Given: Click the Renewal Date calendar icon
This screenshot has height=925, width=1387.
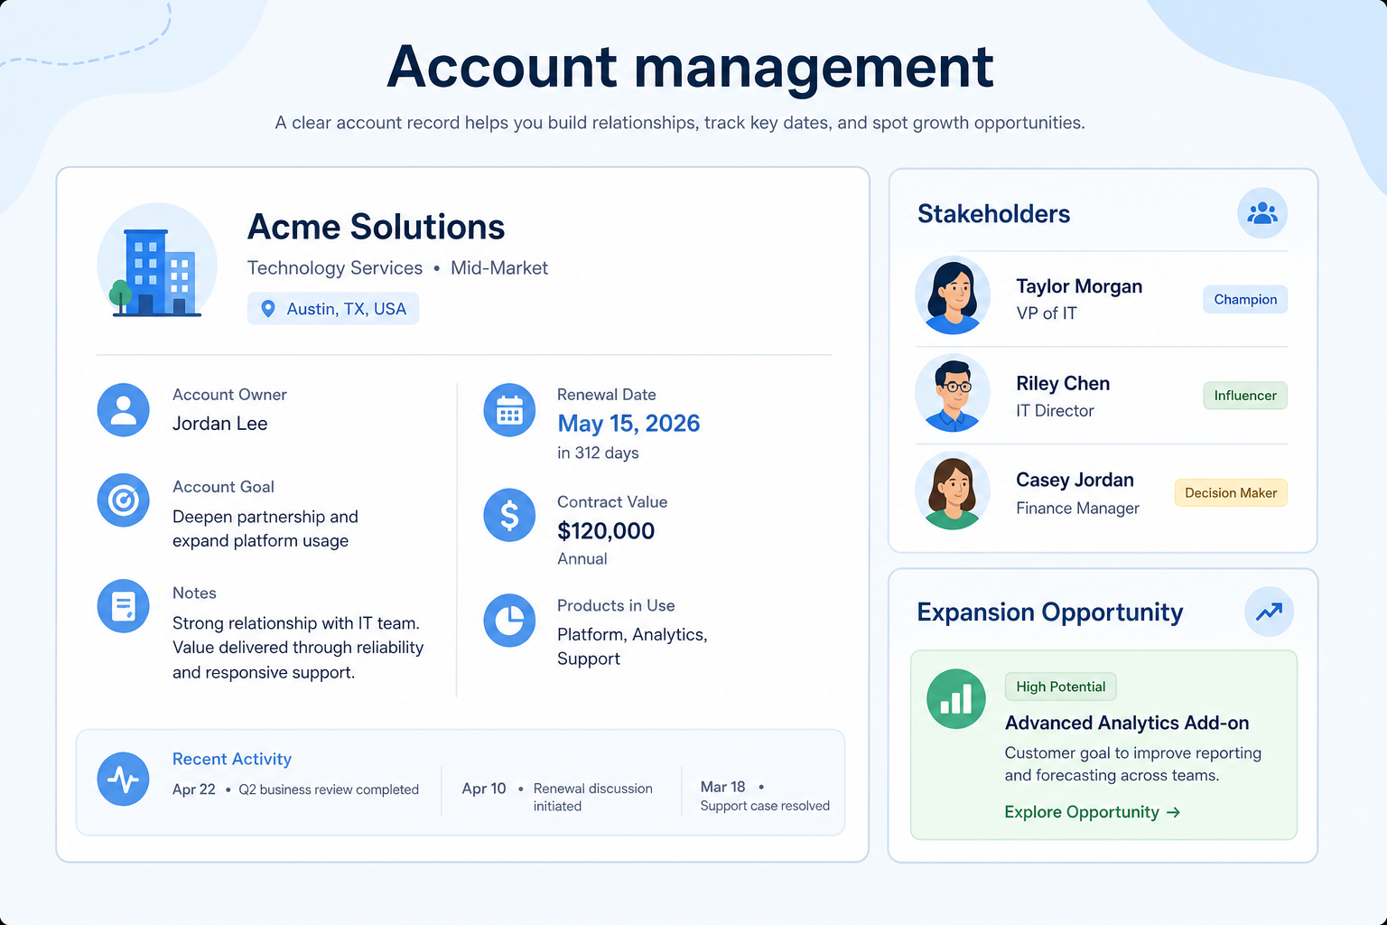Looking at the screenshot, I should click(509, 410).
